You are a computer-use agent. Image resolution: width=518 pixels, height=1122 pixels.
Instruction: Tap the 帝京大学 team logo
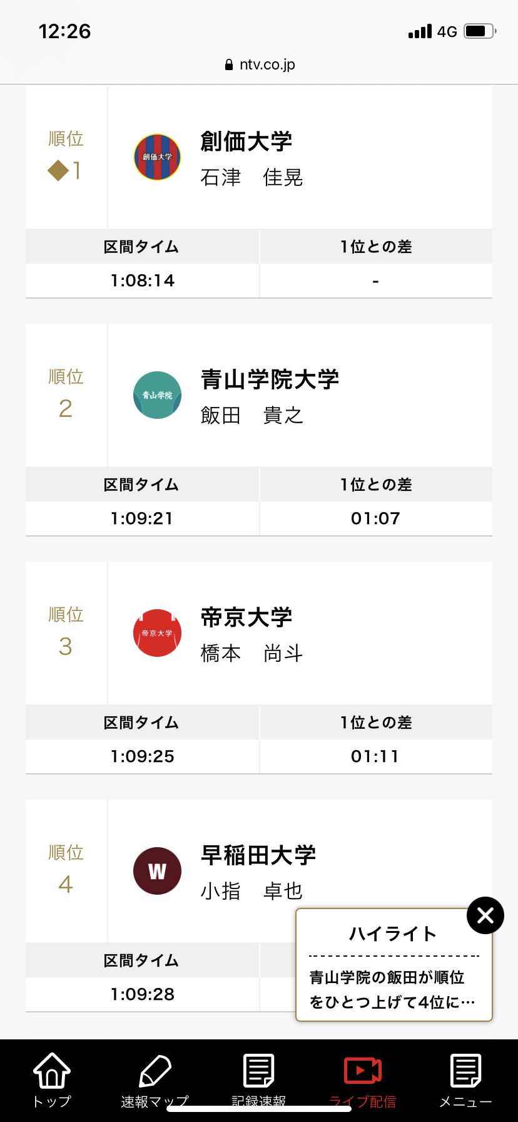coord(158,633)
